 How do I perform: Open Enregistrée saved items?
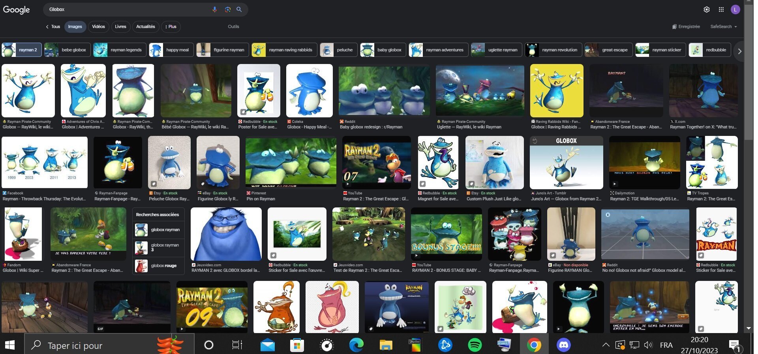[x=686, y=26]
